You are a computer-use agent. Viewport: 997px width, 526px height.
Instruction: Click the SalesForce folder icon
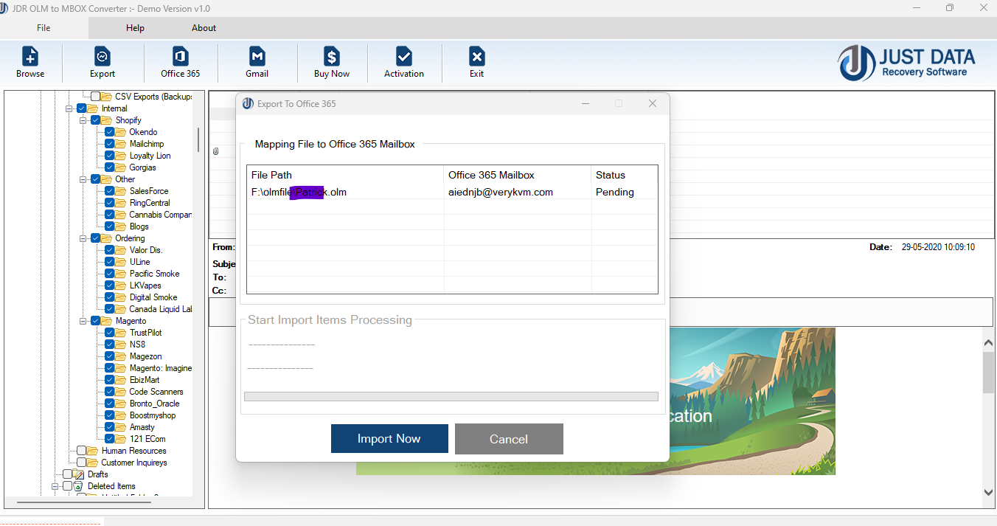tap(121, 191)
